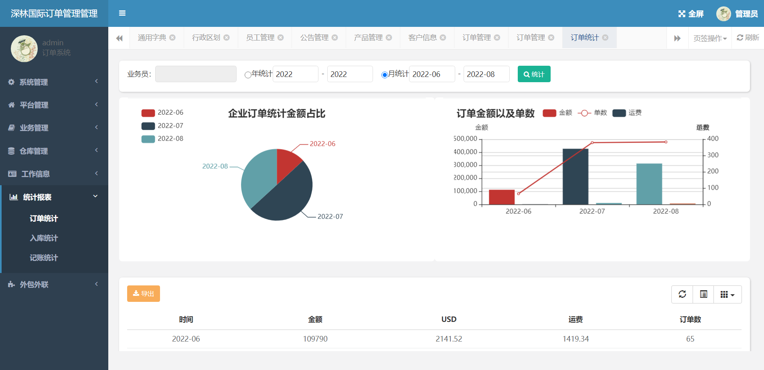Click the refresh icon in the table toolbar
The image size is (764, 370).
(x=683, y=294)
